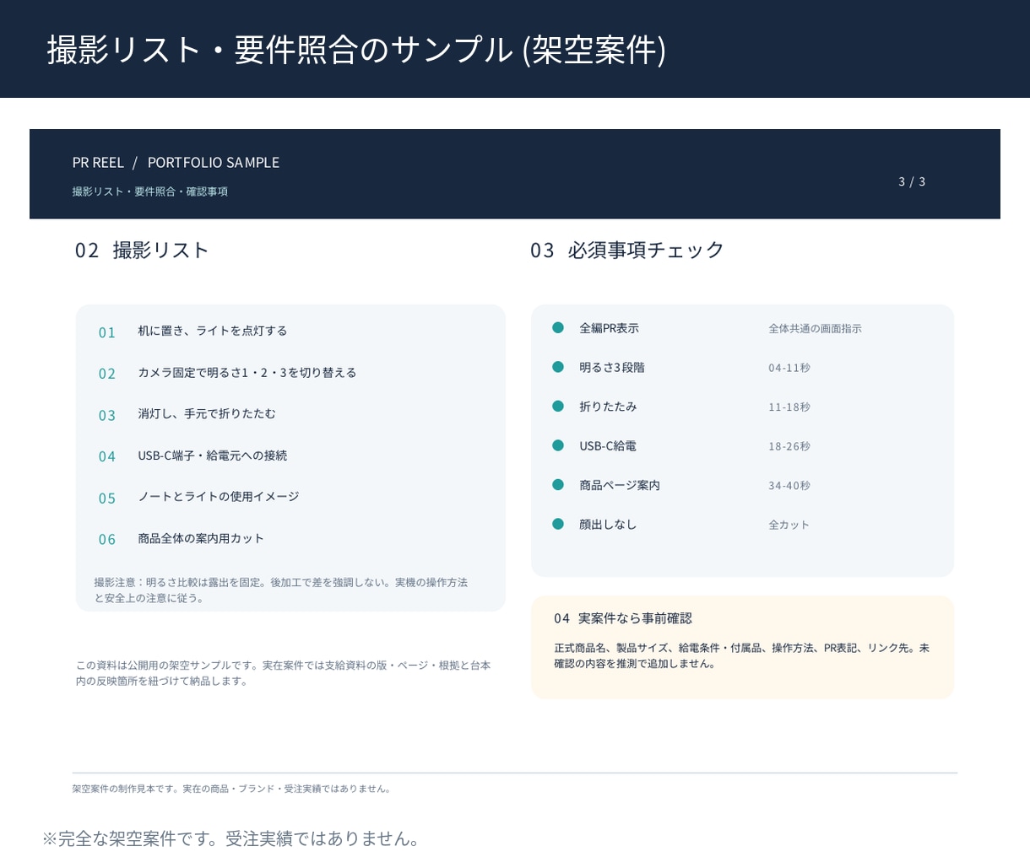Click the heading 04 実案件なら事前確認
This screenshot has height=857, width=1030.
(623, 618)
